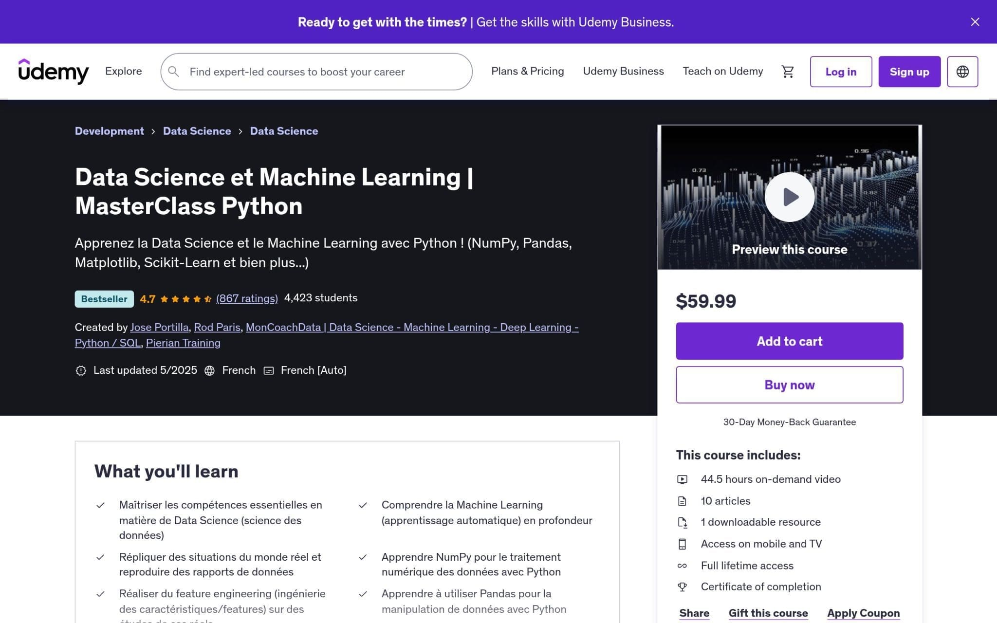Click the search magnifier icon
This screenshot has height=623, width=997.
click(x=173, y=72)
